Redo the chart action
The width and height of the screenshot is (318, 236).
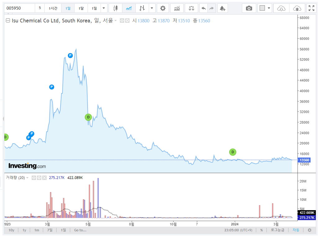(x=211, y=8)
